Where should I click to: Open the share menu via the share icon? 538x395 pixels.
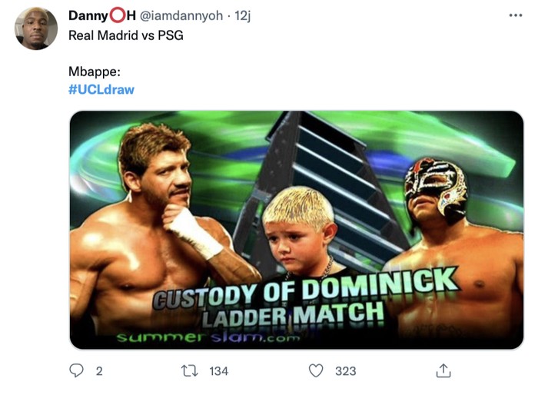(x=443, y=370)
